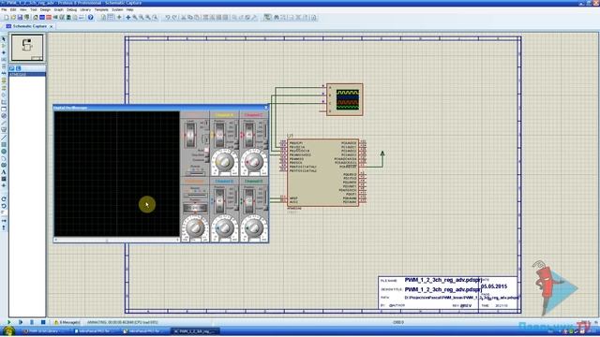Click Channel A position thumbwheel
The width and height of the screenshot is (600, 337).
[219, 135]
